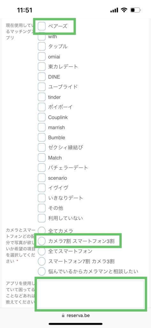Screen dimensions: 151x328
Task: Select the Couplink checkbox
Action: pos(42,117)
